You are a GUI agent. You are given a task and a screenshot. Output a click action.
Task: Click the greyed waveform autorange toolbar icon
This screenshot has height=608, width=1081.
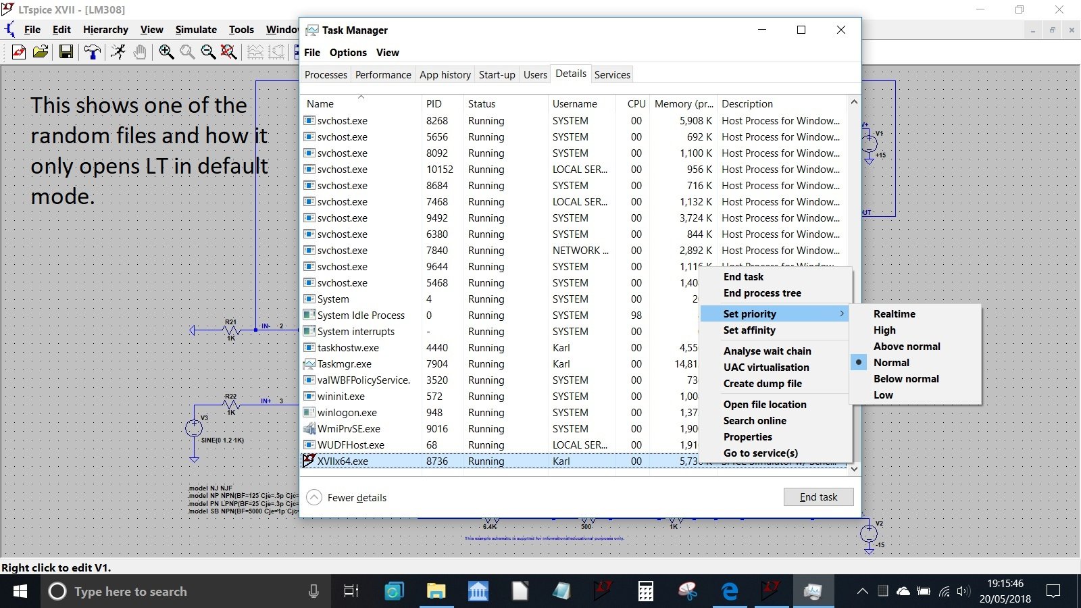tap(255, 52)
